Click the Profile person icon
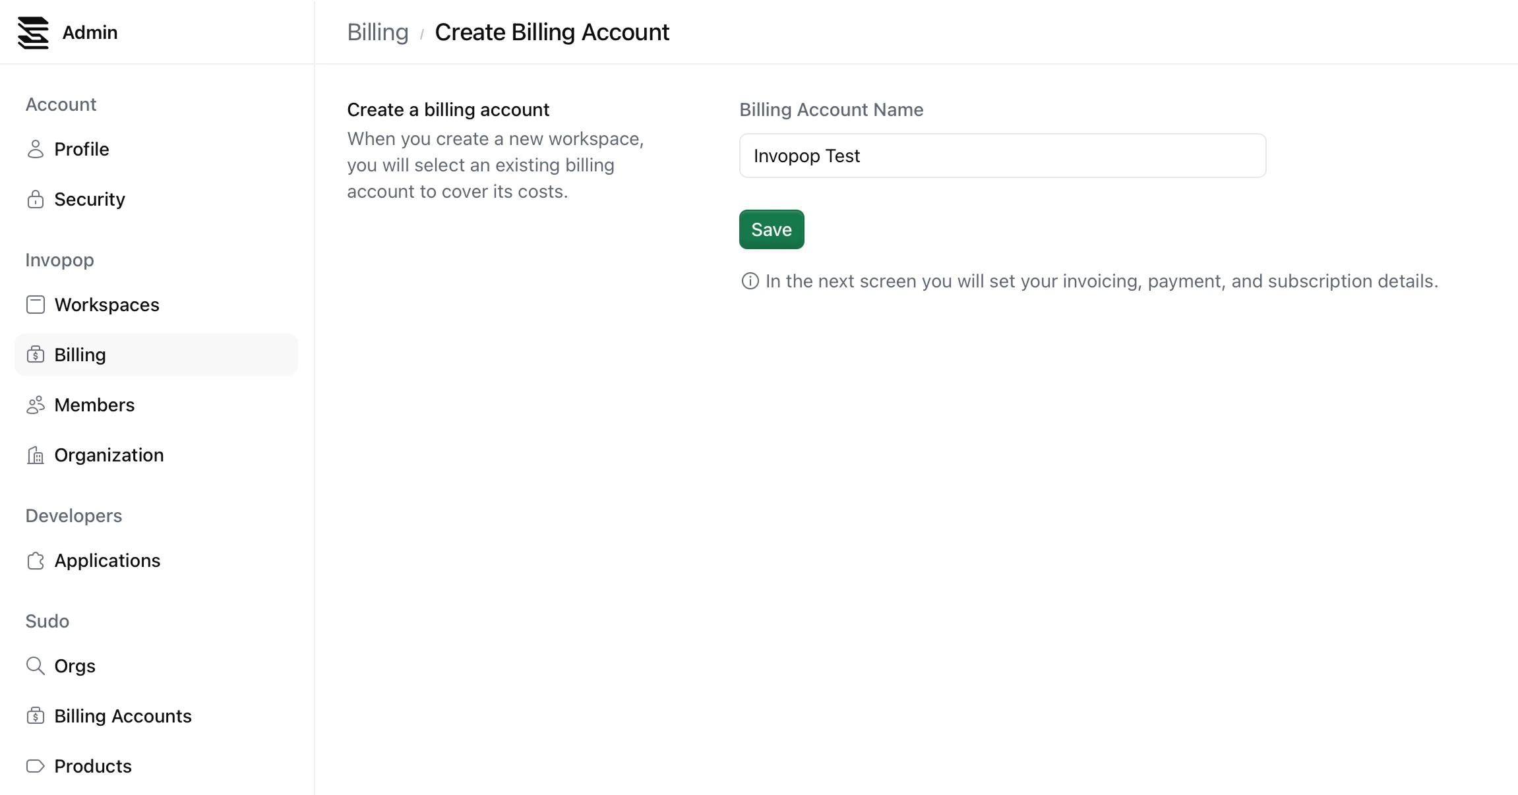Image resolution: width=1518 pixels, height=795 pixels. (x=36, y=149)
